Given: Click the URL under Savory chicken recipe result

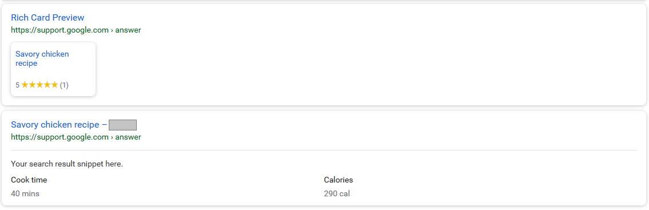Looking at the screenshot, I should (76, 137).
